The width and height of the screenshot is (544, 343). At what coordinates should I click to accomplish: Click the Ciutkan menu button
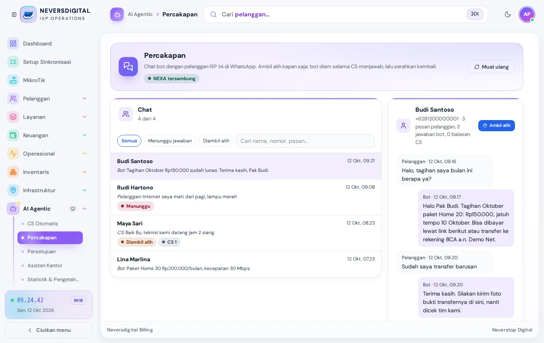point(49,330)
